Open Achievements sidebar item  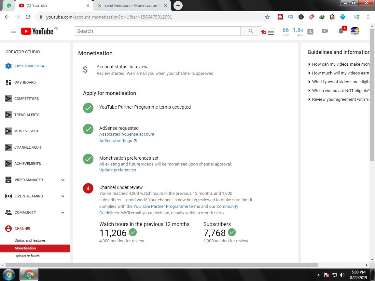pos(23,164)
